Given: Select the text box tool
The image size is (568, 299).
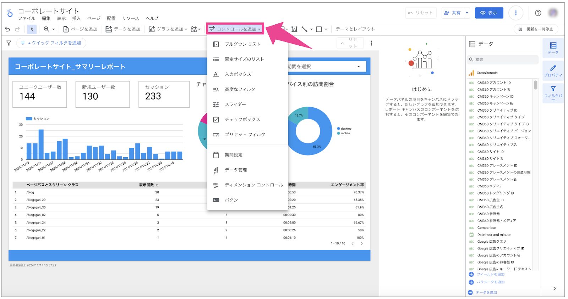Looking at the screenshot, I should [294, 29].
